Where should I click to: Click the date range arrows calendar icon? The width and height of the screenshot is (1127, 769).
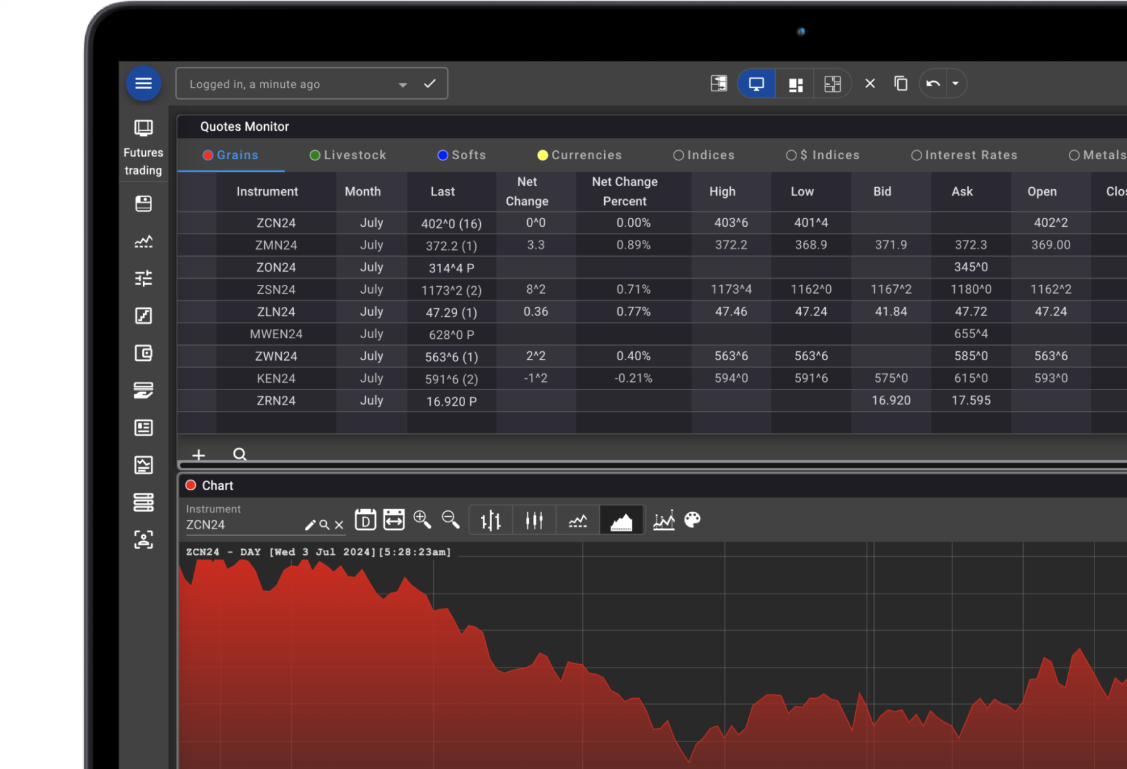point(394,520)
